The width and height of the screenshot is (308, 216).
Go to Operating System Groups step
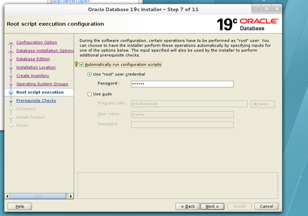[42, 84]
